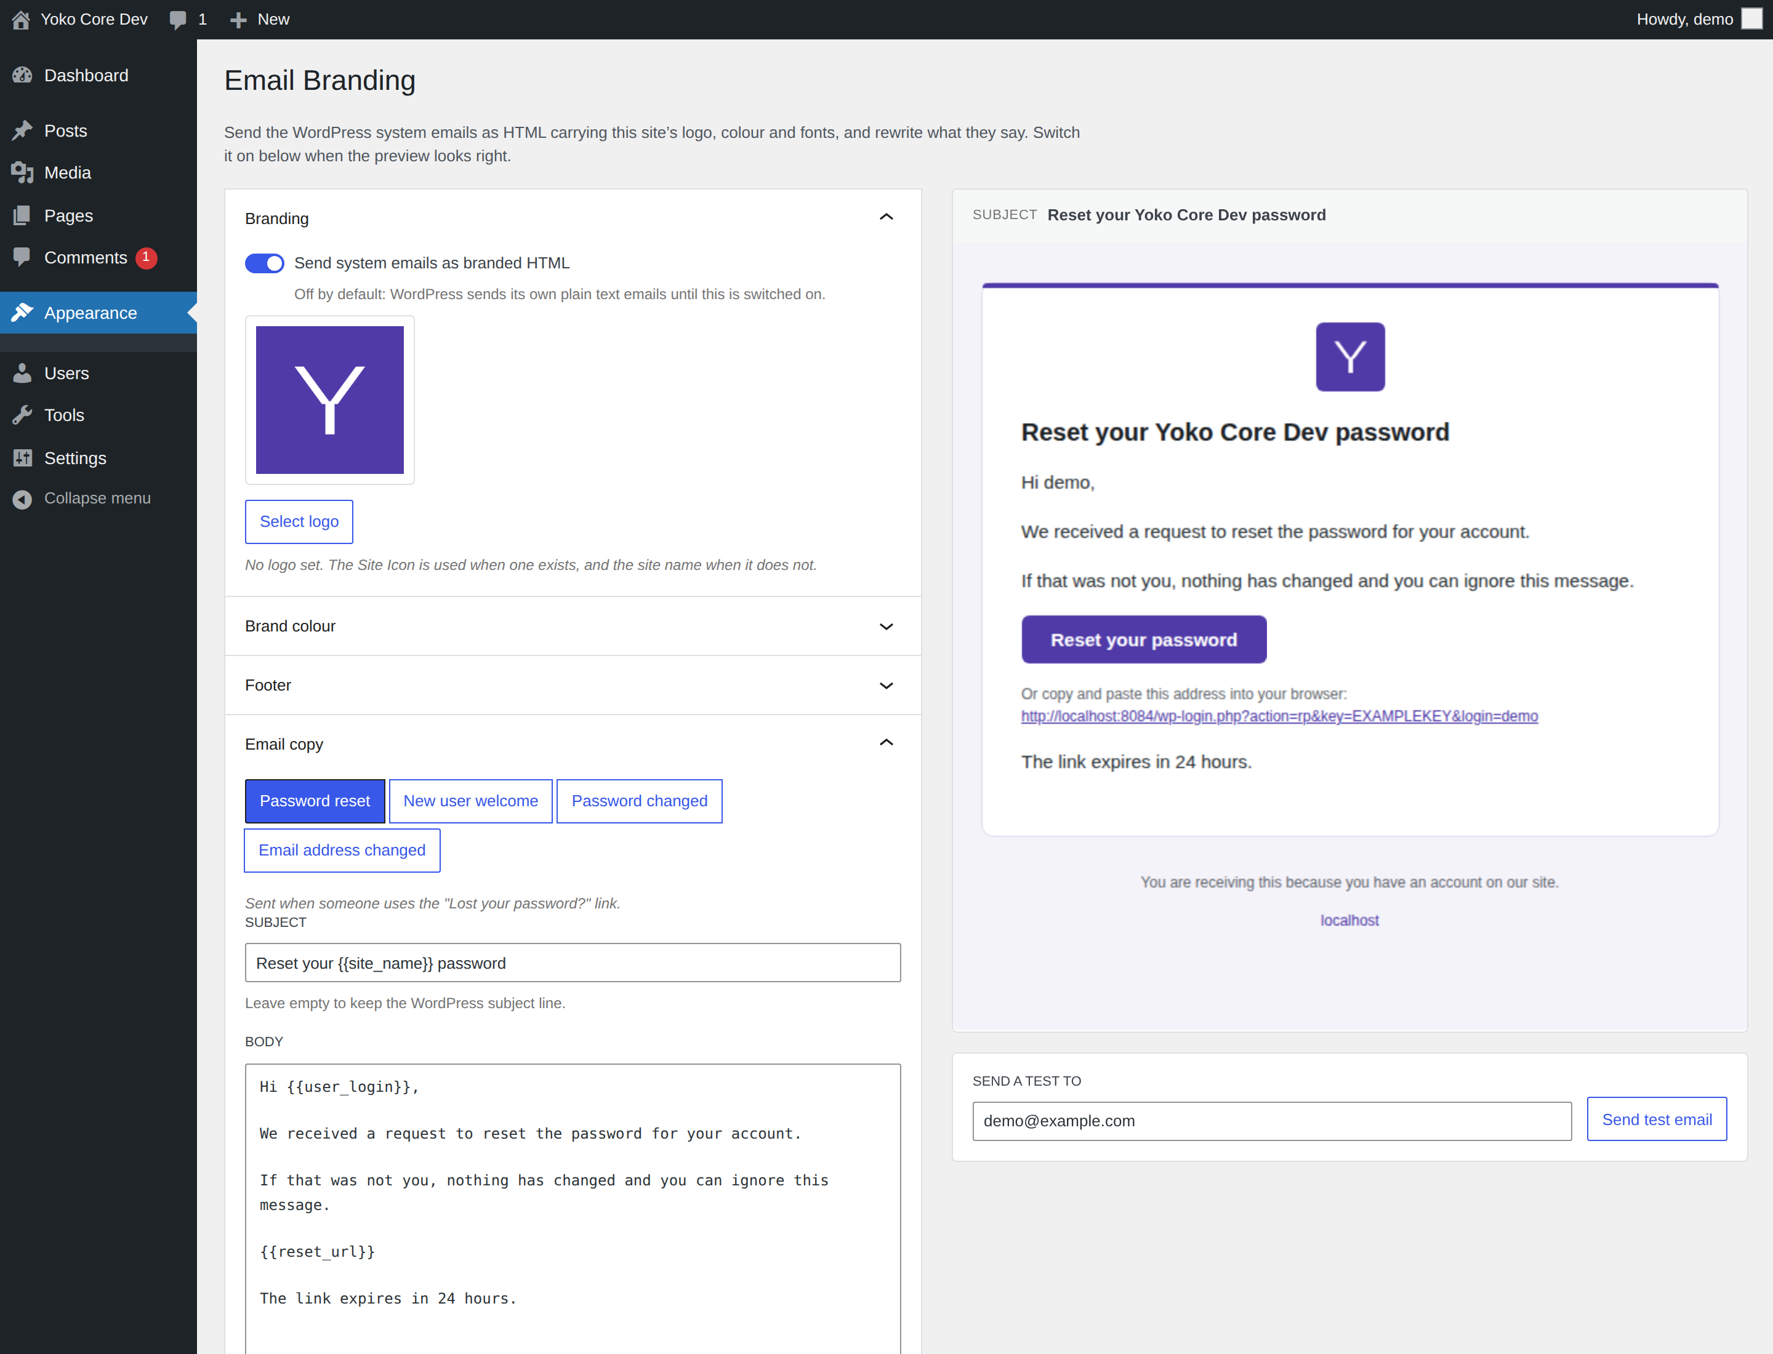
Task: Switch to New user welcome tab
Action: [x=471, y=801]
